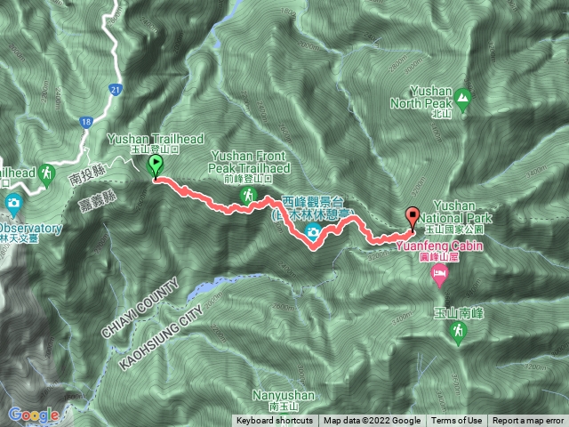Click the red end marker pin
This screenshot has height=427, width=569.
[x=413, y=219]
